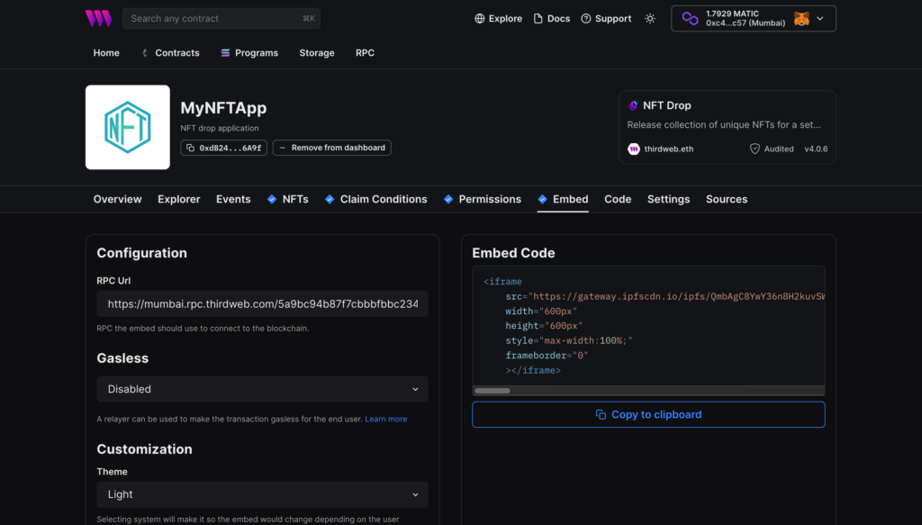The image size is (922, 525).
Task: Click the embed code horizontal scrollbar
Action: click(x=493, y=391)
